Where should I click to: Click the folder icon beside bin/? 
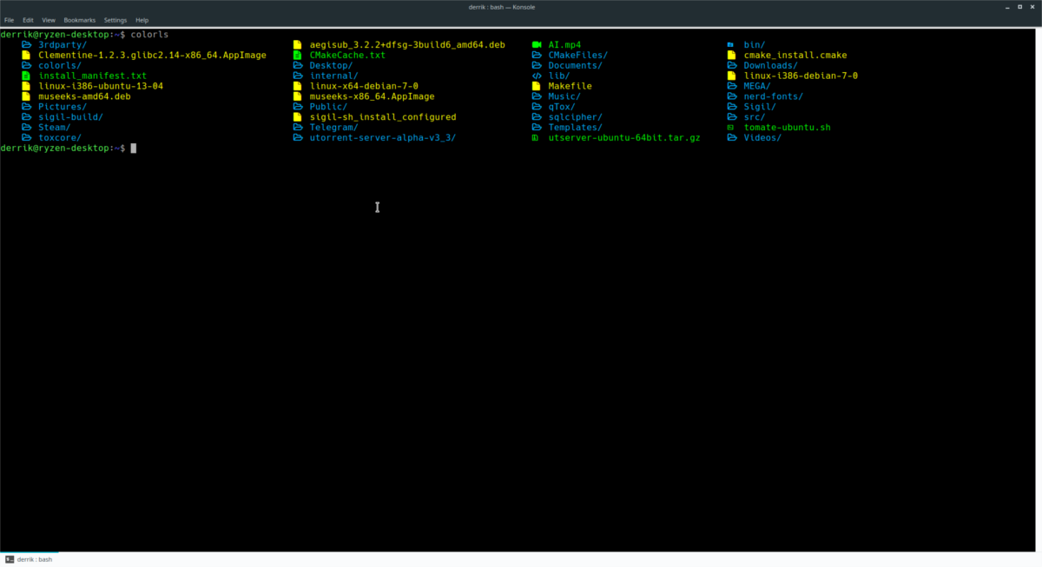tap(731, 44)
